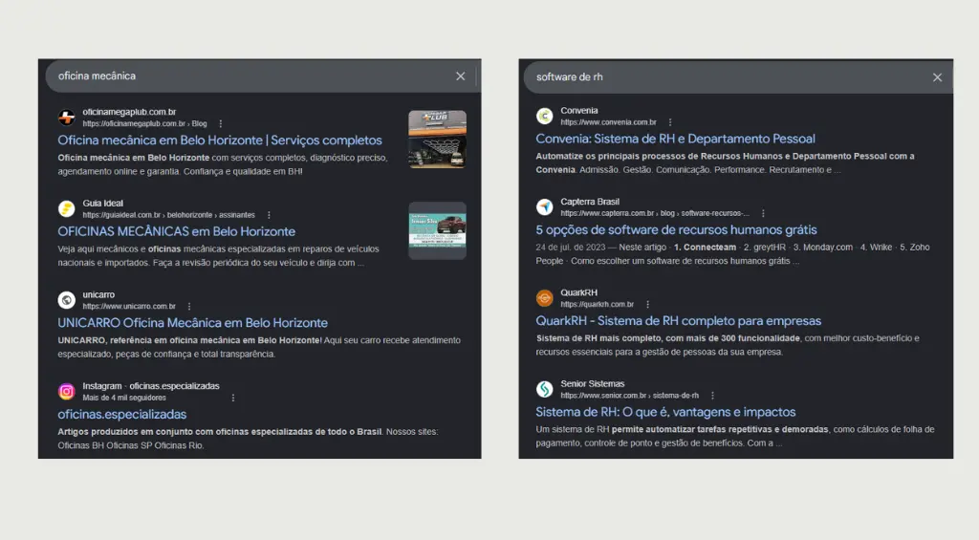Click the 'Convenia' site name
979x540 pixels.
coord(579,111)
